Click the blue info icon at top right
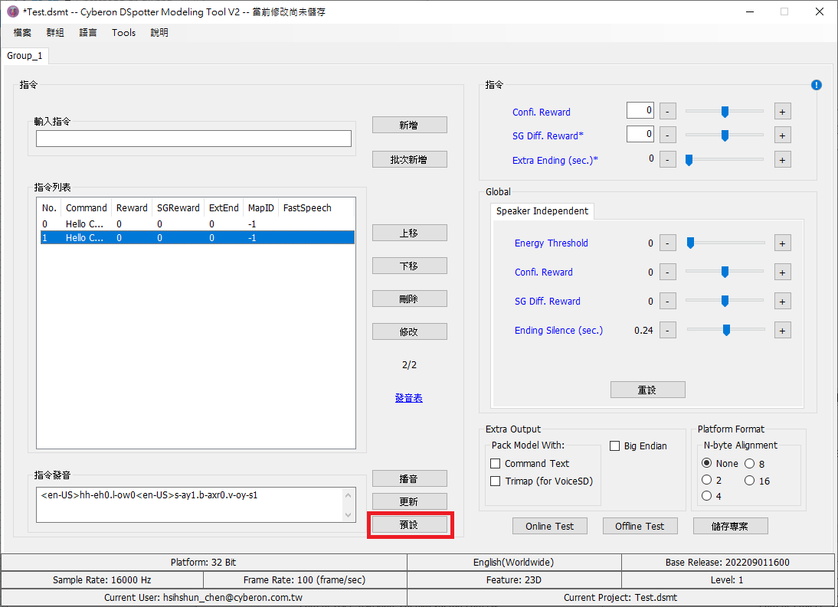838x607 pixels. point(816,85)
